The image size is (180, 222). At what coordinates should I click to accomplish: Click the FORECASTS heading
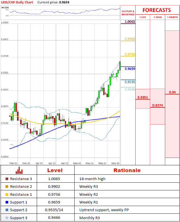(x=157, y=10)
